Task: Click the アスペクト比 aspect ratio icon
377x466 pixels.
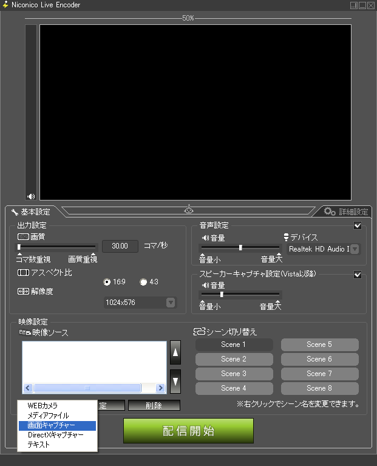Action: tap(23, 273)
